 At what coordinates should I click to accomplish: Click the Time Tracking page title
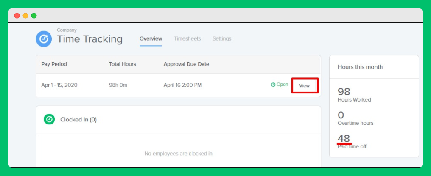(x=90, y=39)
